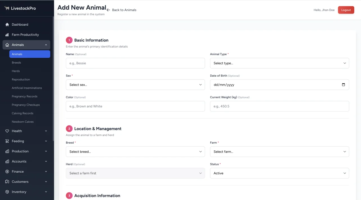This screenshot has height=200, width=361.
Task: Open Calving Records submenu item
Action: click(x=30, y=113)
